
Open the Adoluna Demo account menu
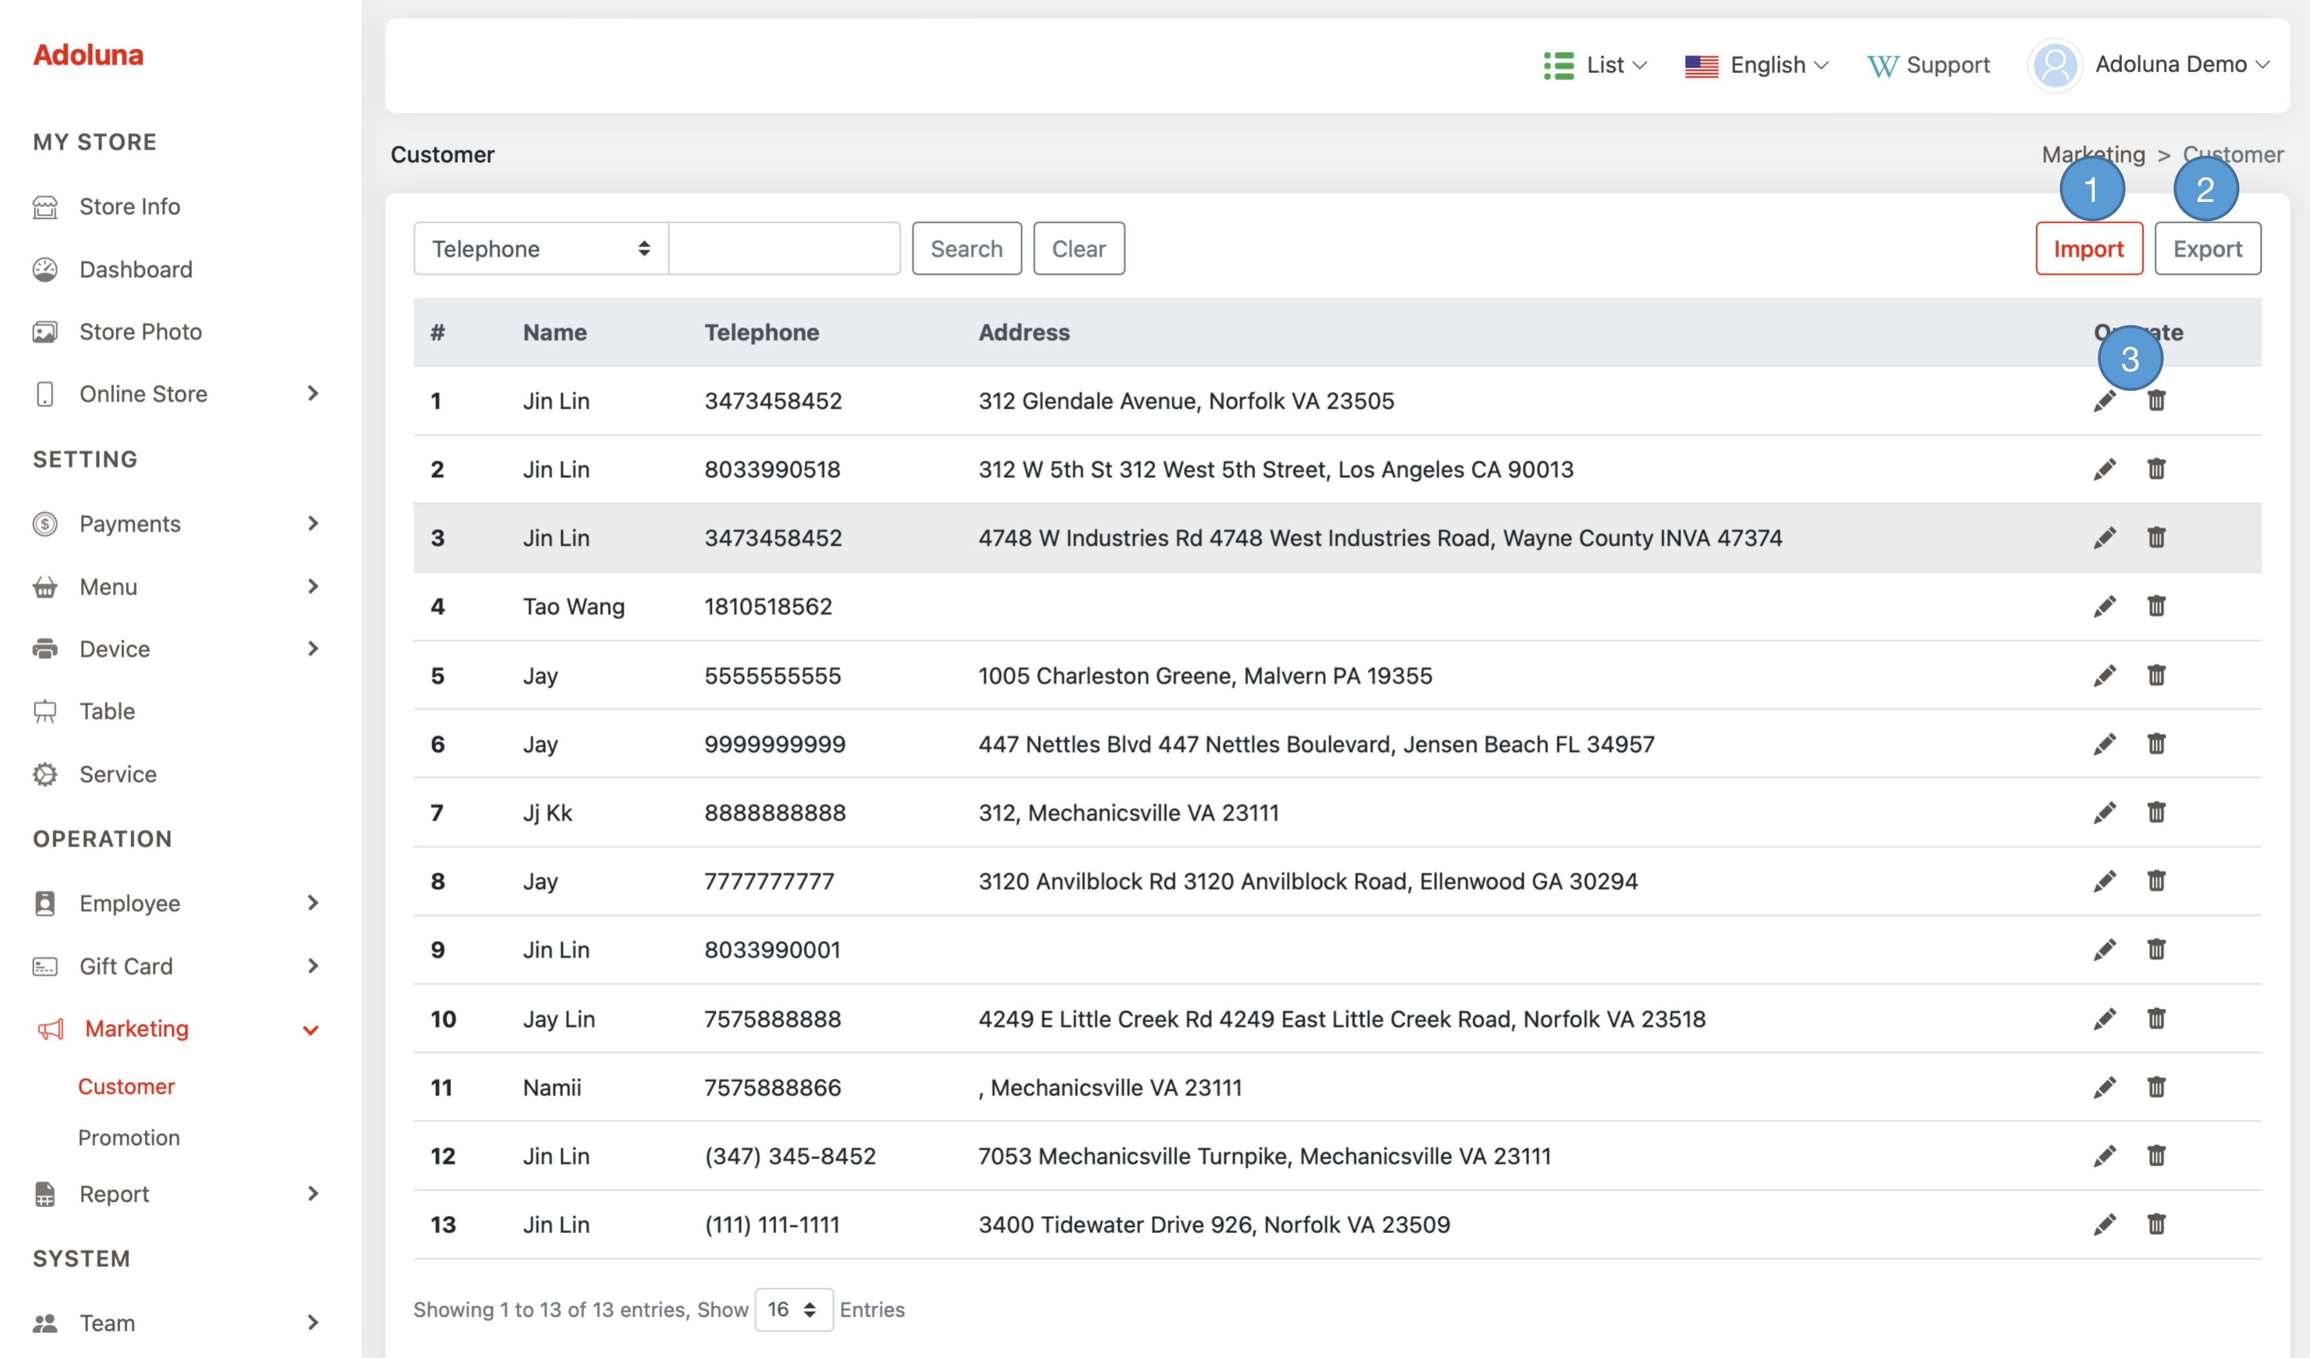2182,64
